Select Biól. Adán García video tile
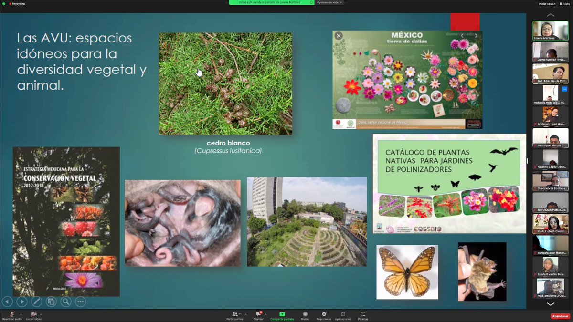The width and height of the screenshot is (573, 322). 551,73
